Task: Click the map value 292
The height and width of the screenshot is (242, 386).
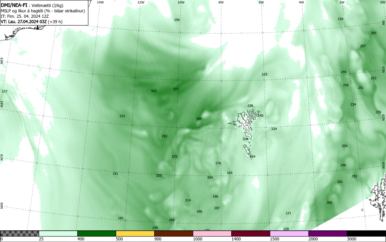Action: click(x=164, y=136)
